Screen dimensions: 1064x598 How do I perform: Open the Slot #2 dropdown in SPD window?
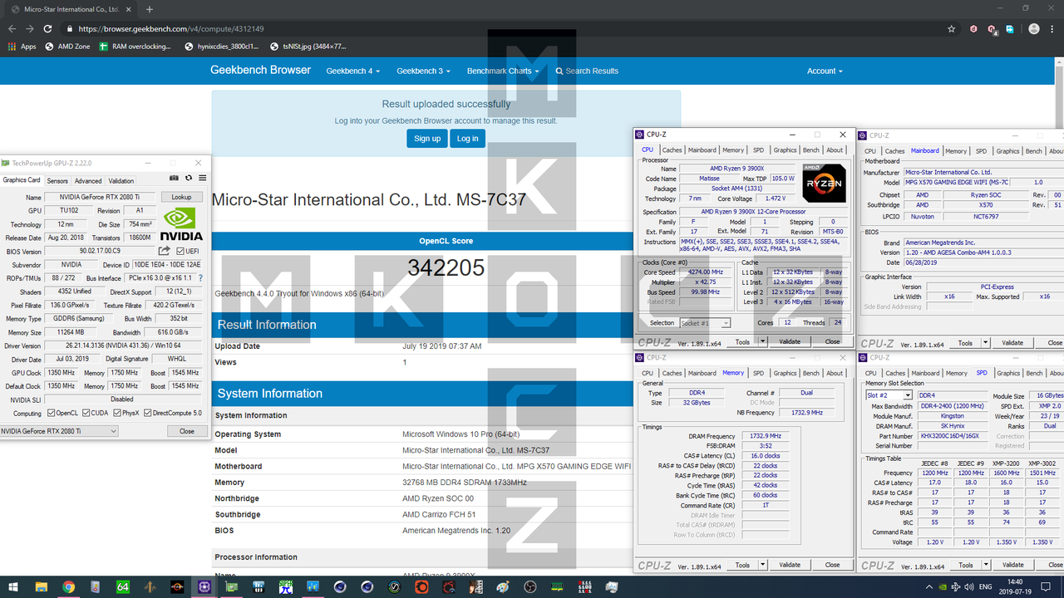[889, 395]
